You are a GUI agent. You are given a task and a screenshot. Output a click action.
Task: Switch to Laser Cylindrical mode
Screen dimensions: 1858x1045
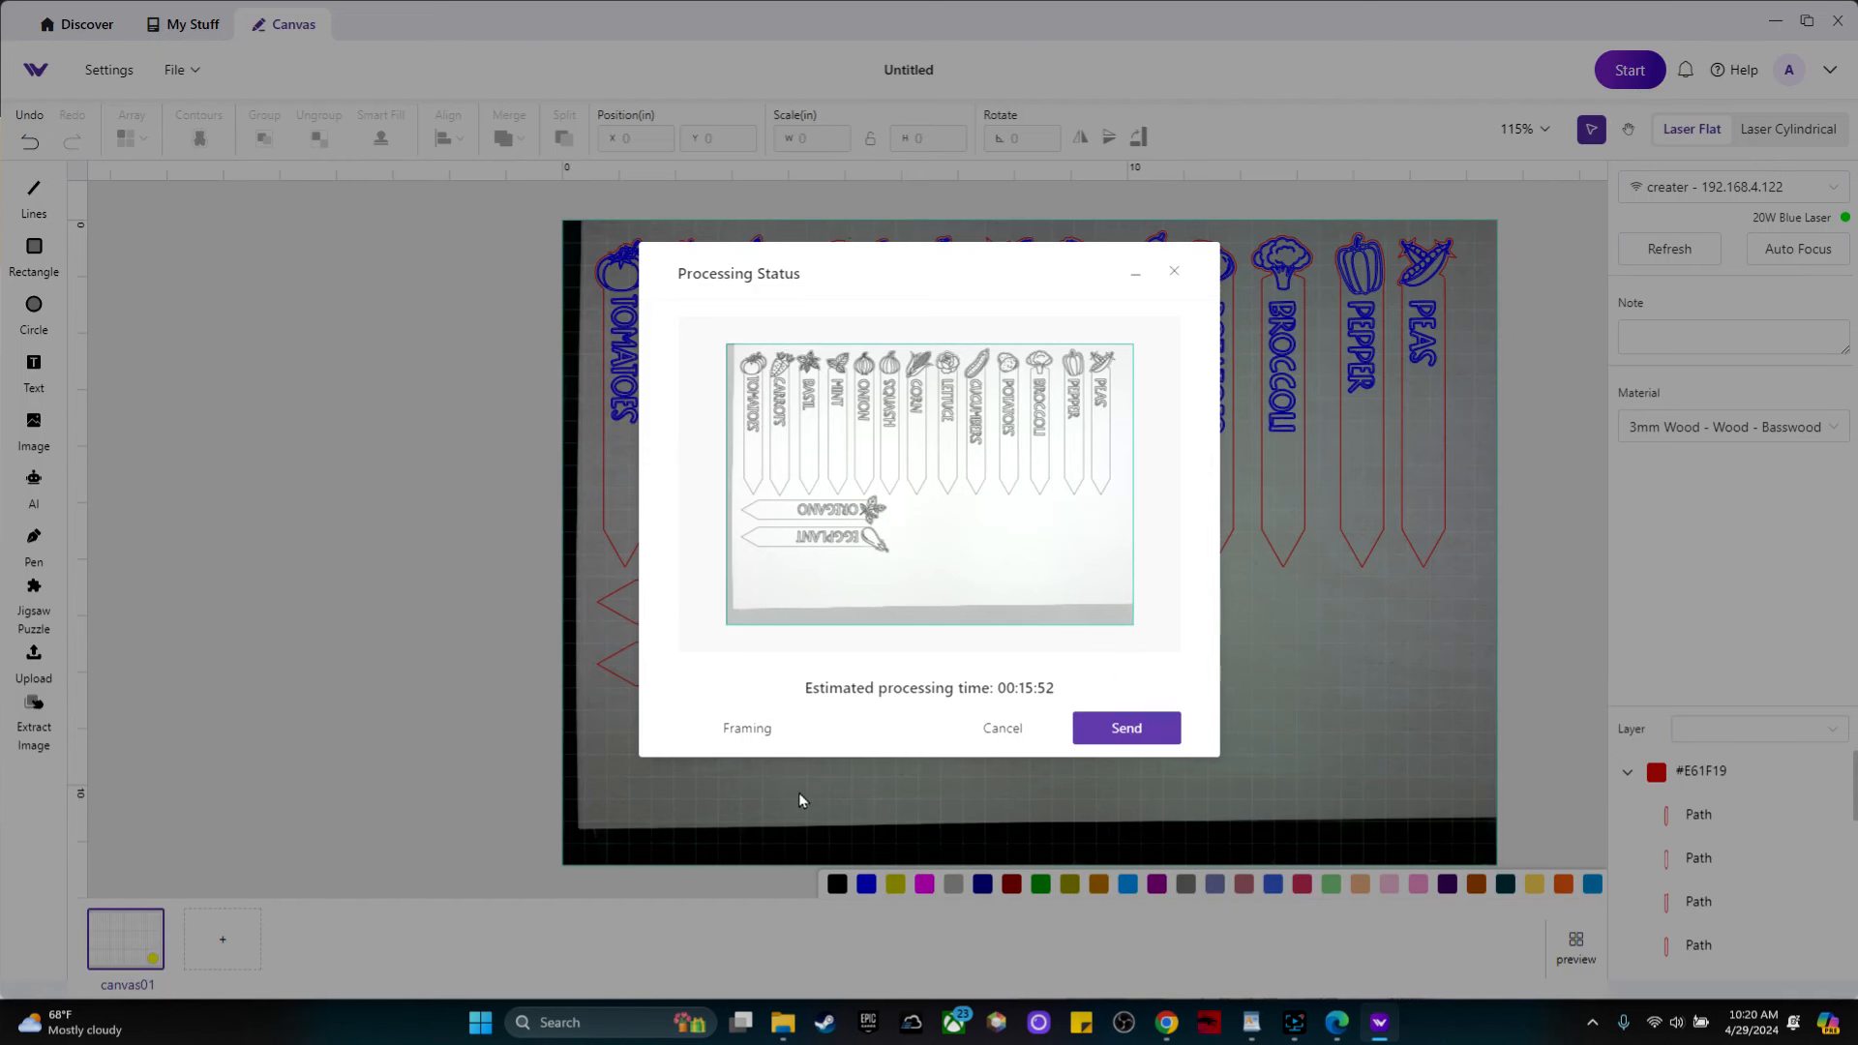tap(1788, 129)
